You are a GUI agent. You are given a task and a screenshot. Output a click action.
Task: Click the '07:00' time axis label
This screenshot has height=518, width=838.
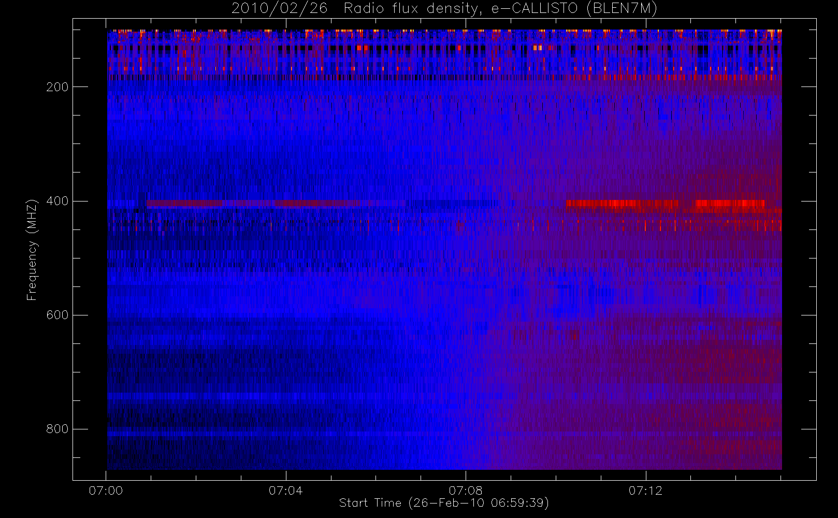point(106,491)
